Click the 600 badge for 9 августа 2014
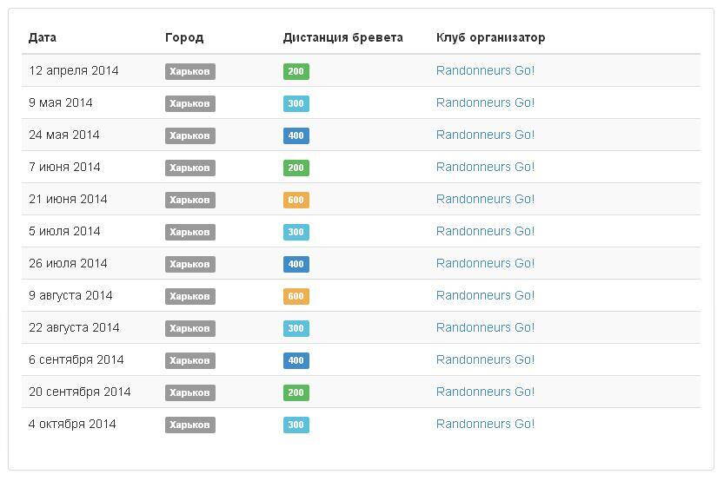 click(296, 296)
